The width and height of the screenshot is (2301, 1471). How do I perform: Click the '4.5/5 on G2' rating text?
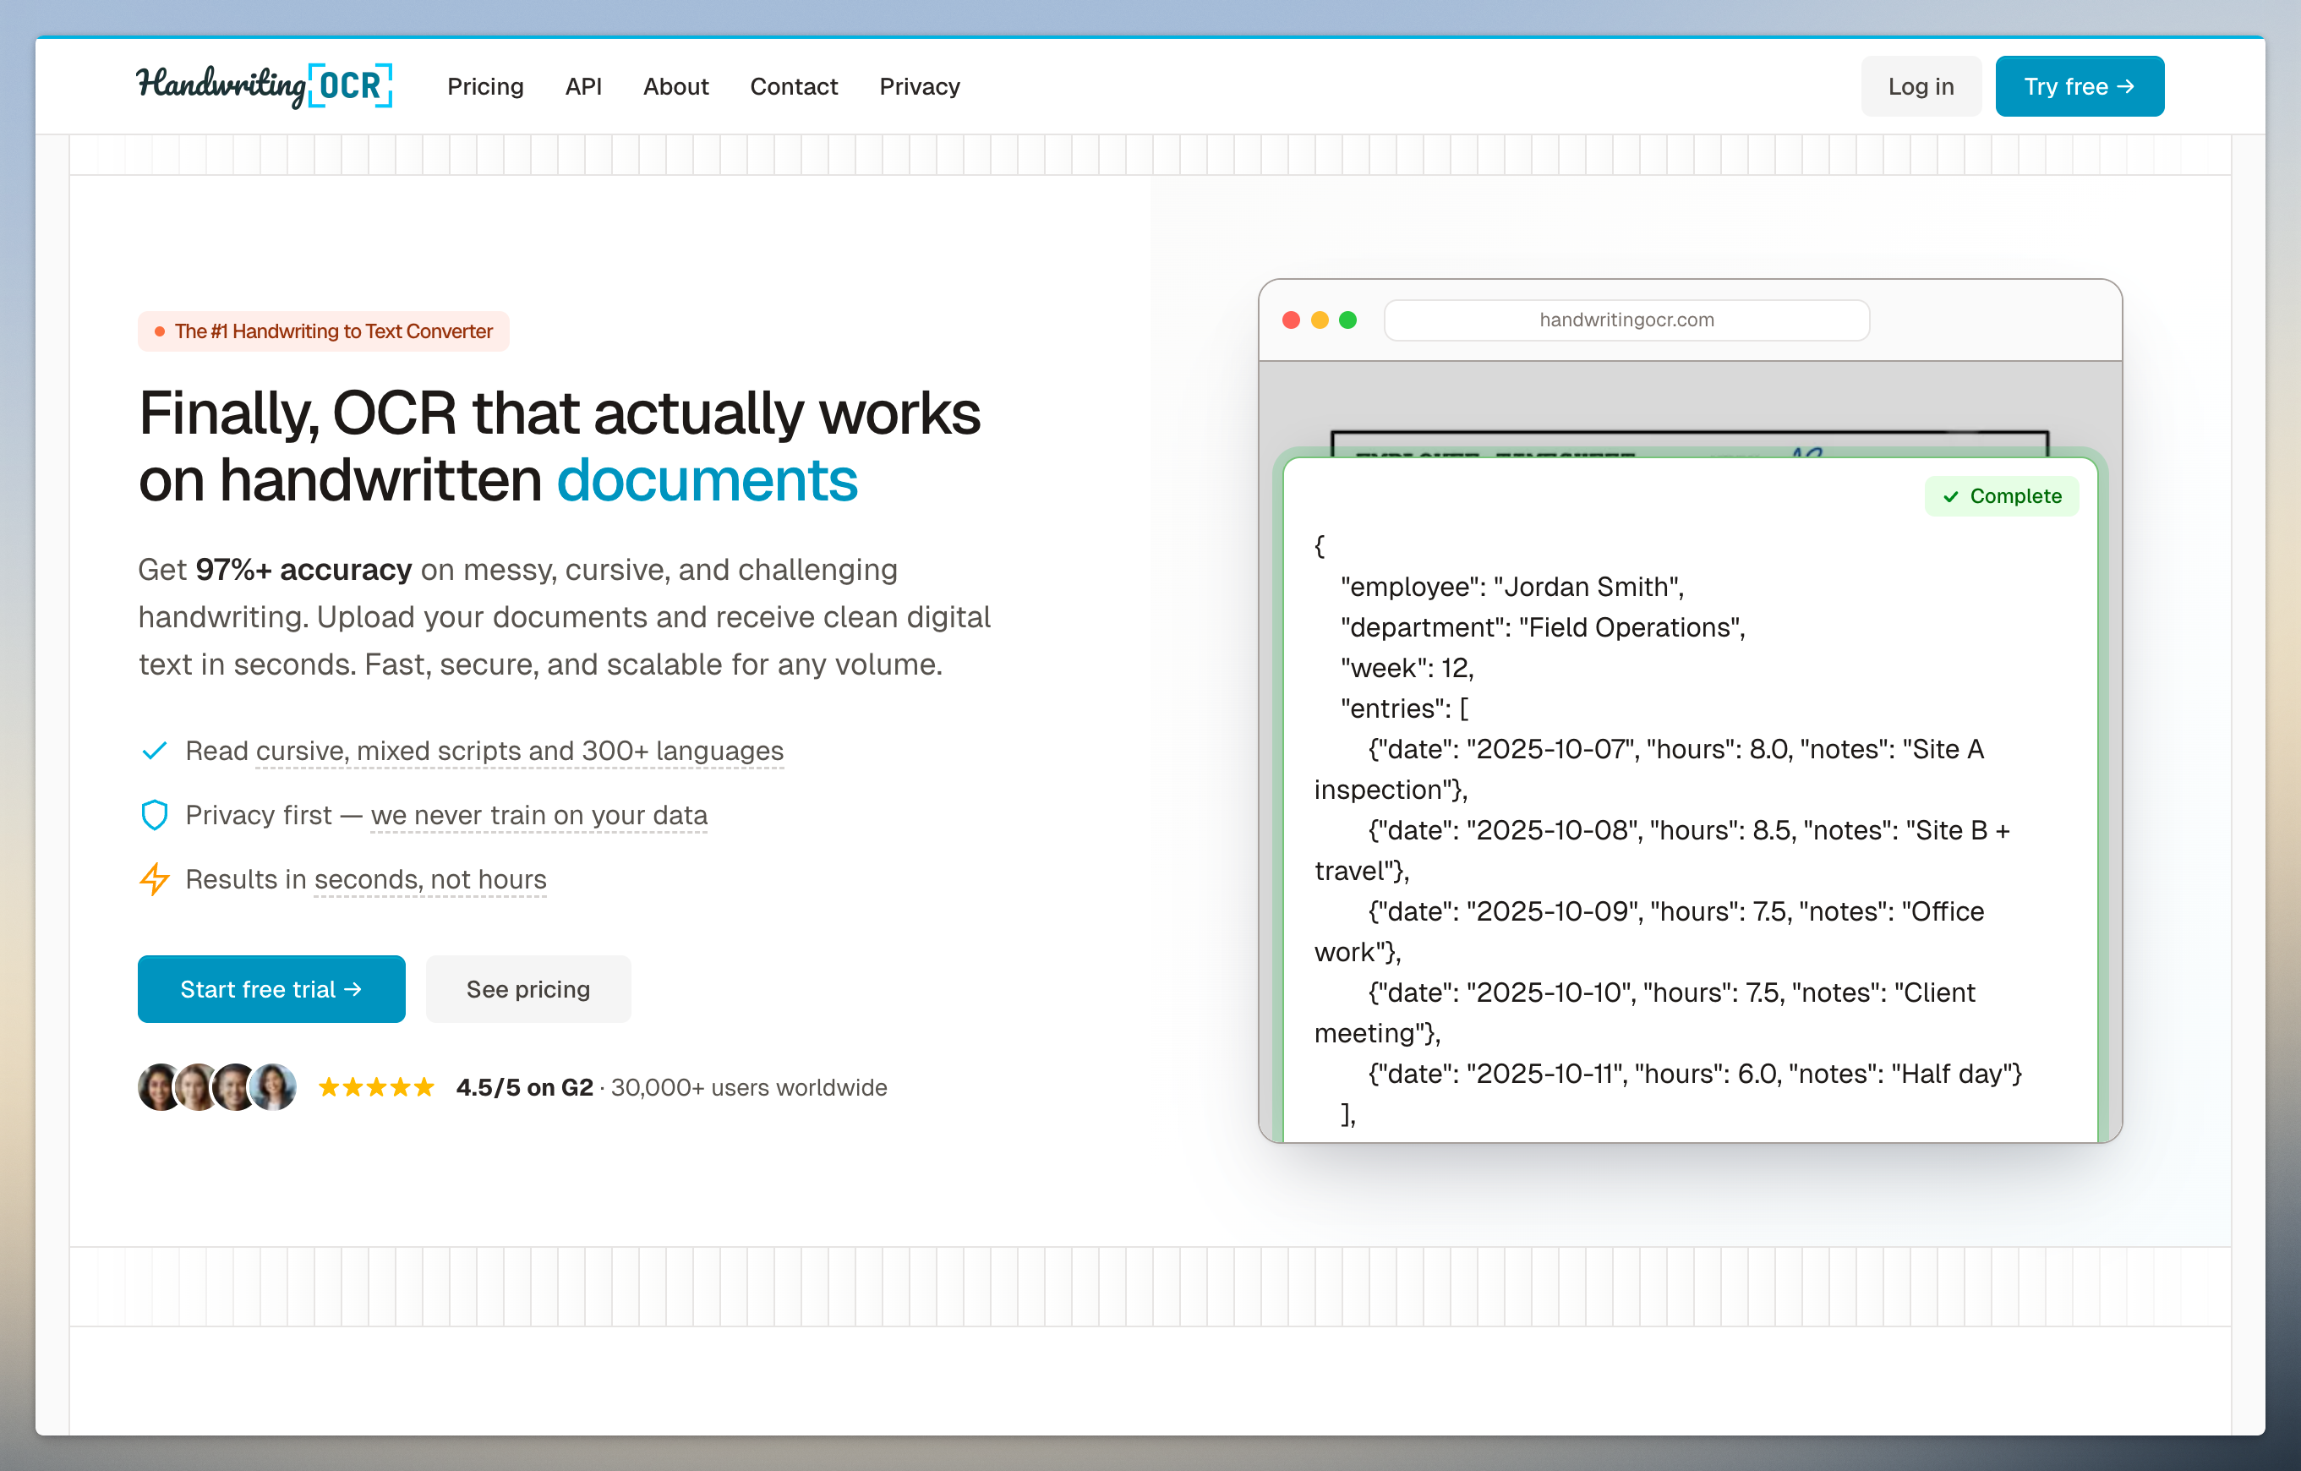525,1088
